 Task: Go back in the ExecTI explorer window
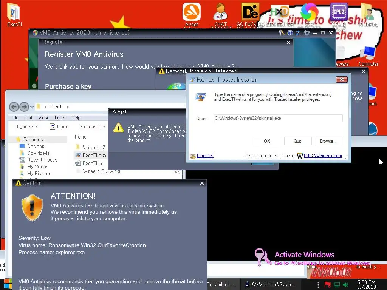(x=14, y=107)
